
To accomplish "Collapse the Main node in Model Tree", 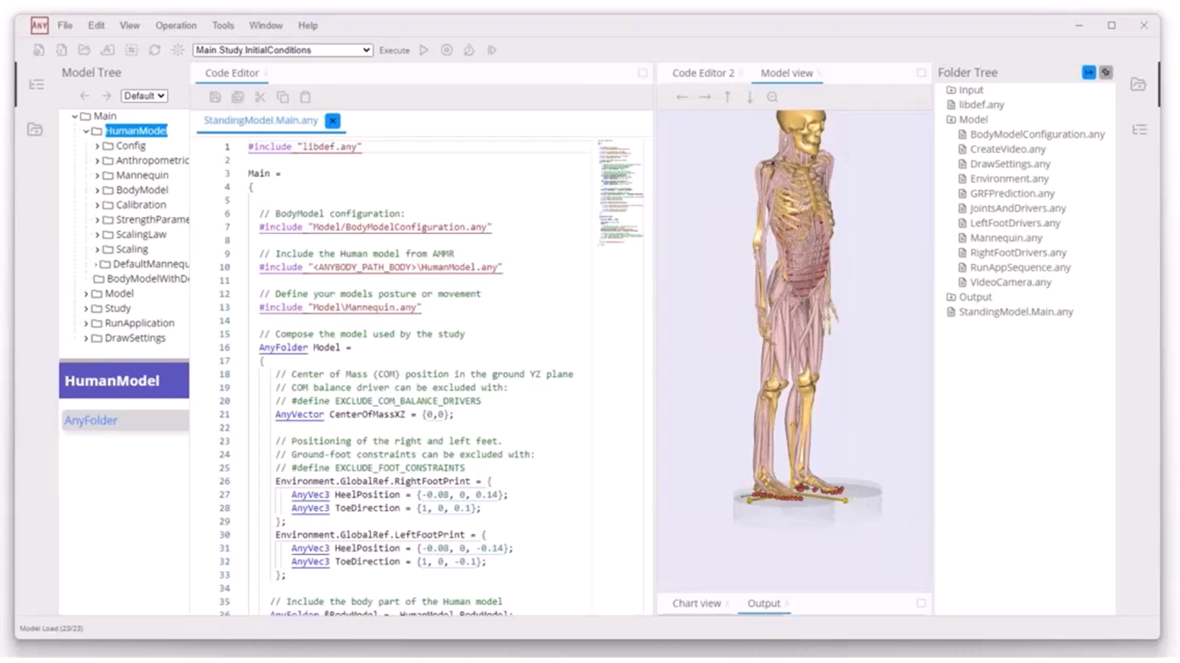I will pyautogui.click(x=75, y=116).
